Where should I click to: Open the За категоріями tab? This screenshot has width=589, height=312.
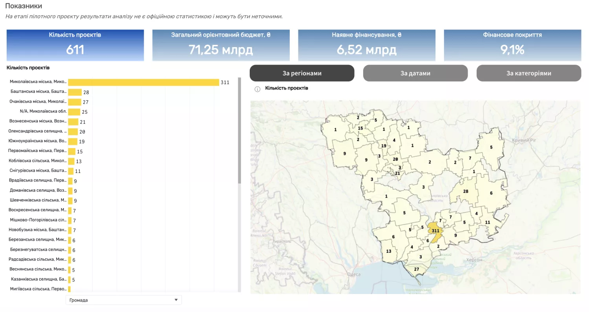click(x=529, y=73)
